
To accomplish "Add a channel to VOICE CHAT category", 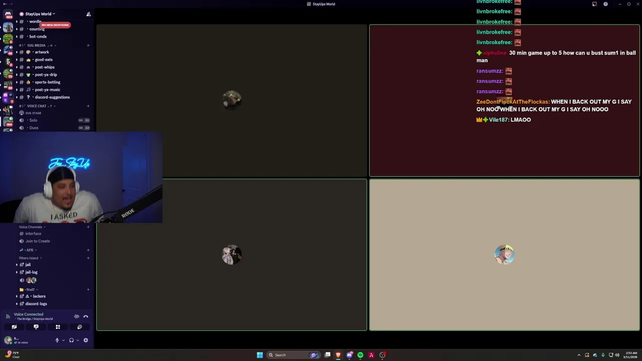I will click(88, 106).
